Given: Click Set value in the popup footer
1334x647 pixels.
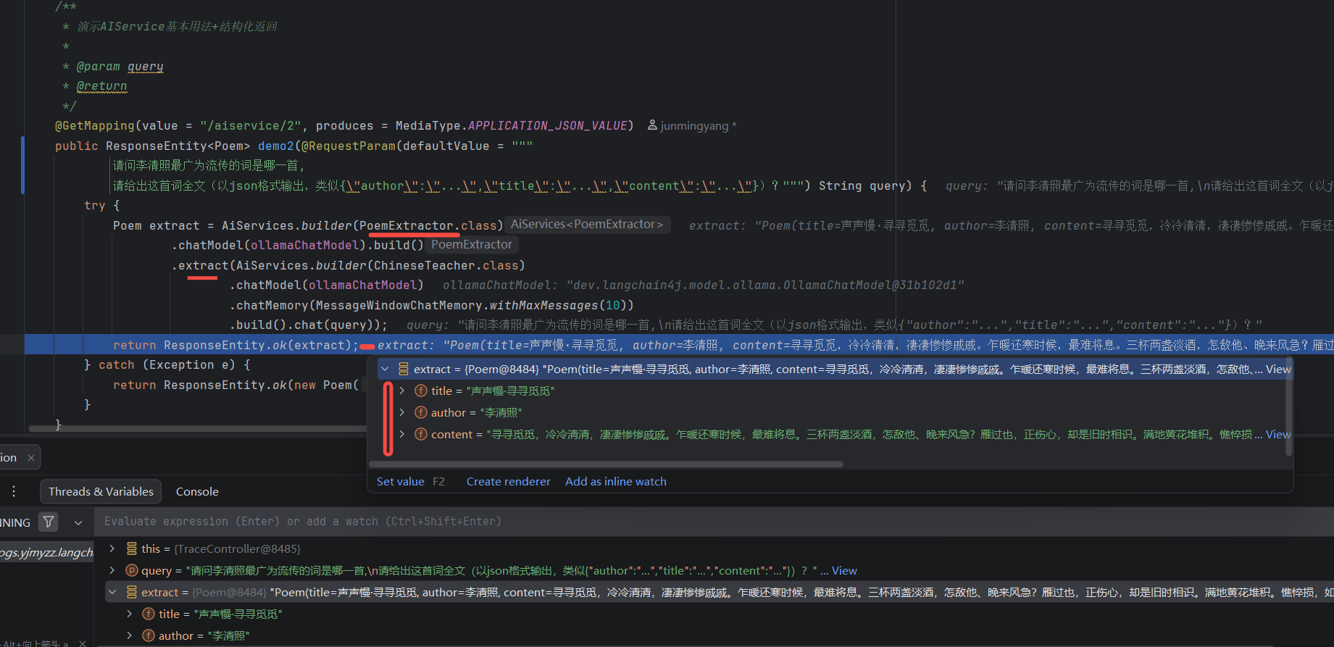Looking at the screenshot, I should (400, 481).
